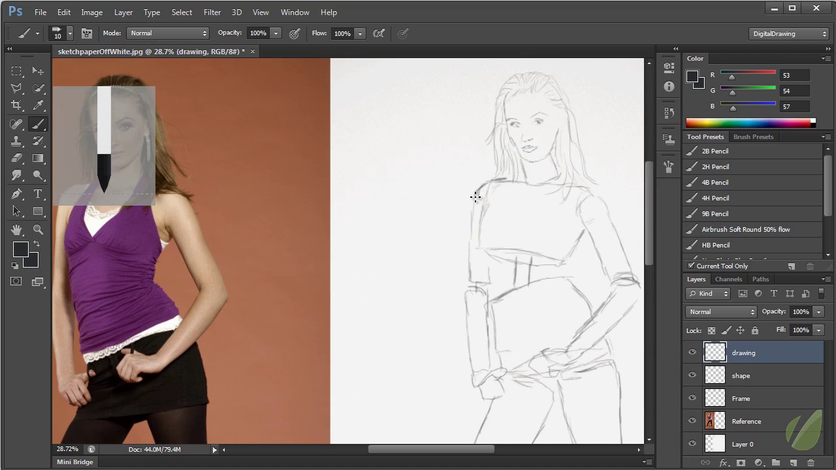Uncheck Current Tool Only checkbox
836x470 pixels.
pyautogui.click(x=691, y=266)
